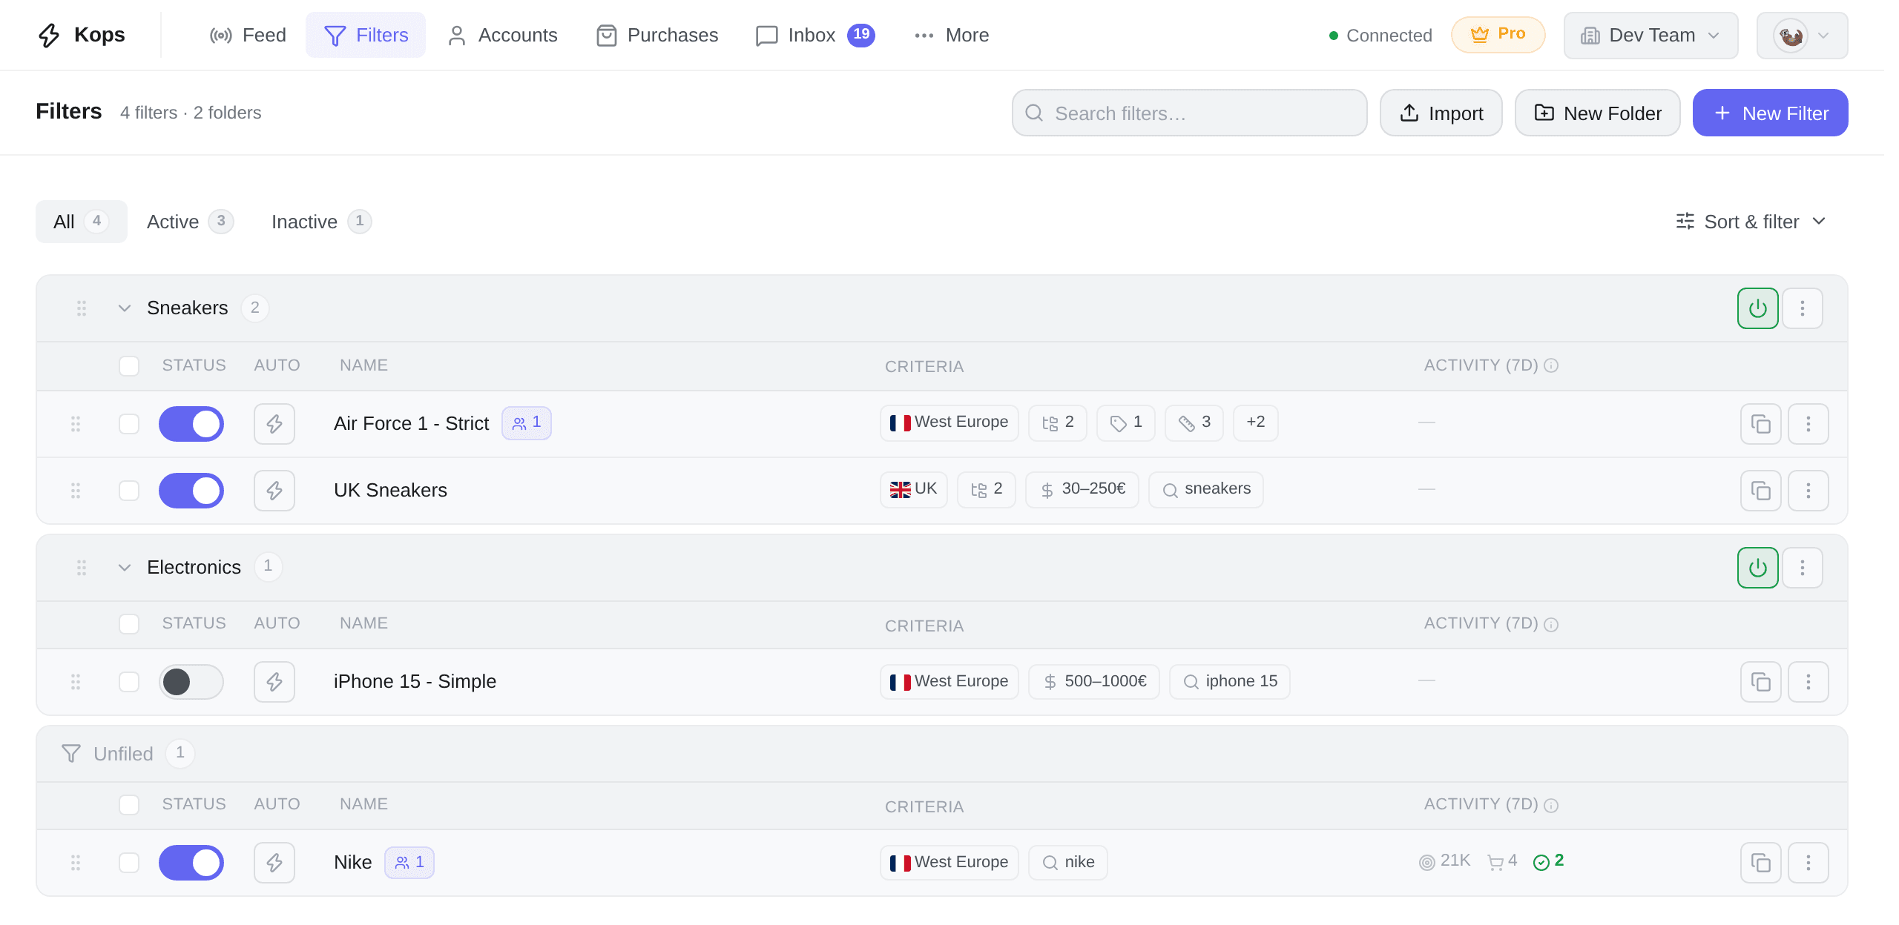Click drag handle of UK Sneakers row
This screenshot has height=925, width=1899.
pos(76,491)
